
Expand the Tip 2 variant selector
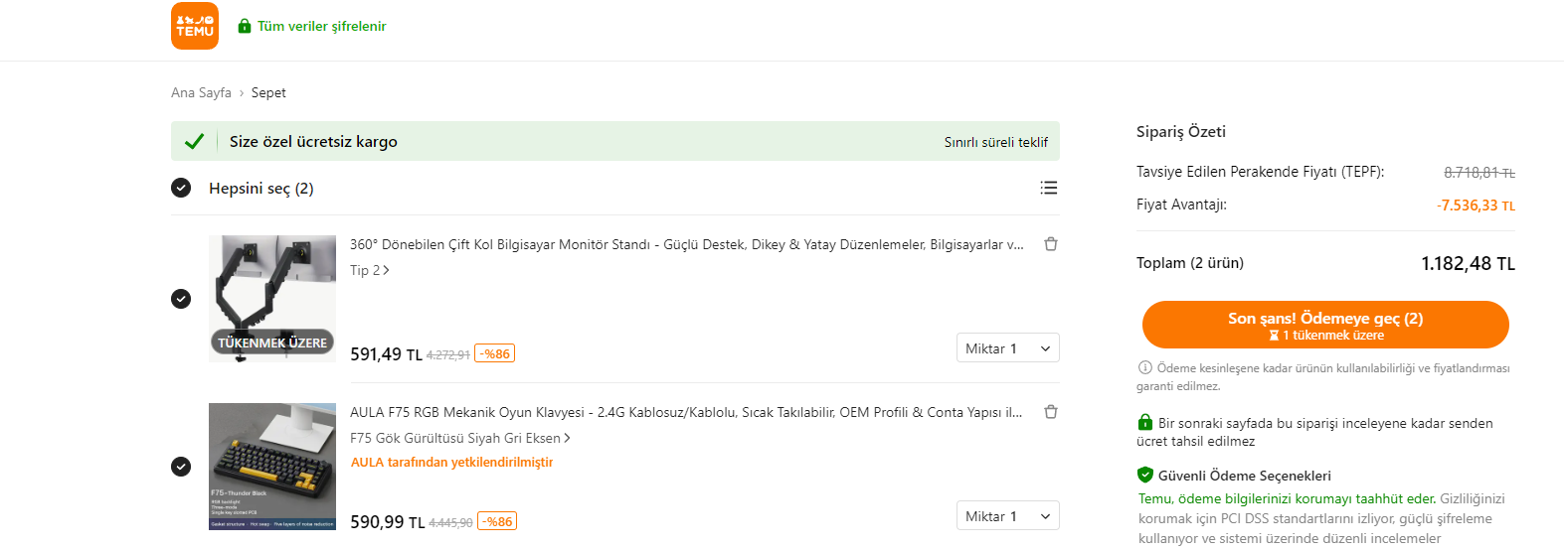click(x=369, y=270)
